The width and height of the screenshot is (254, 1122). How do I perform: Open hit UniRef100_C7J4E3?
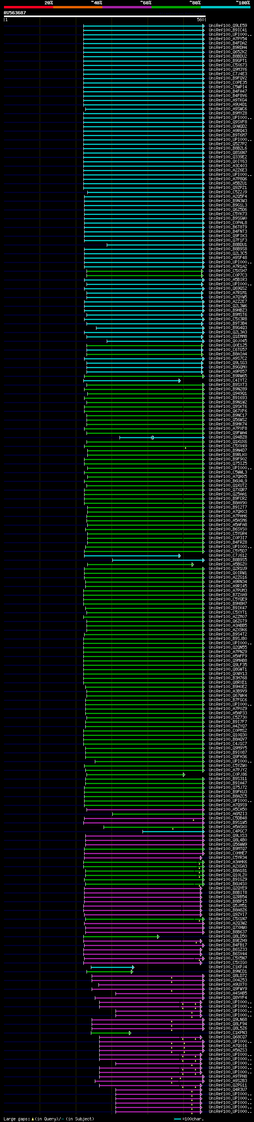(x=228, y=74)
